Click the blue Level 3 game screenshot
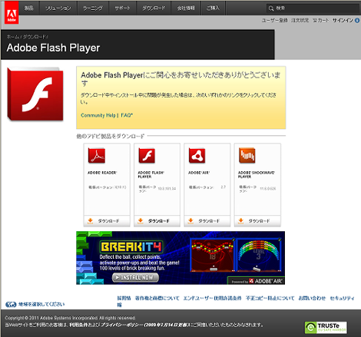 (259, 256)
